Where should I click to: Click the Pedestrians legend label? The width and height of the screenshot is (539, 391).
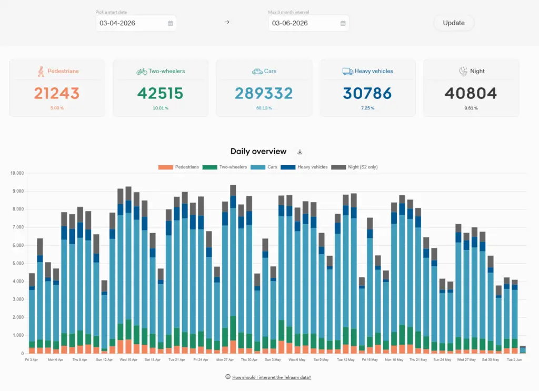[187, 167]
